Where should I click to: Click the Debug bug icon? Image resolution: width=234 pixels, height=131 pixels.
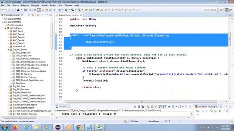click(x=60, y=10)
